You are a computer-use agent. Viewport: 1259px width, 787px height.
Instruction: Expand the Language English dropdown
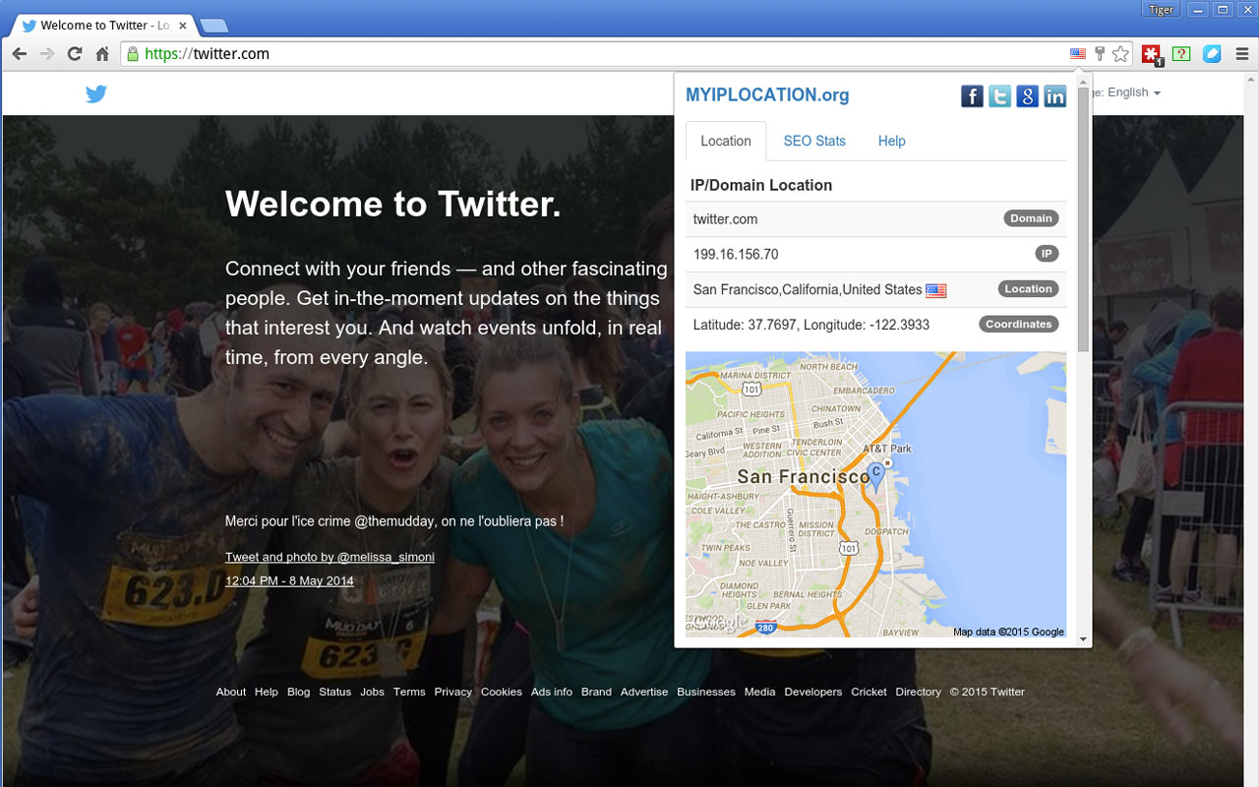[1131, 92]
